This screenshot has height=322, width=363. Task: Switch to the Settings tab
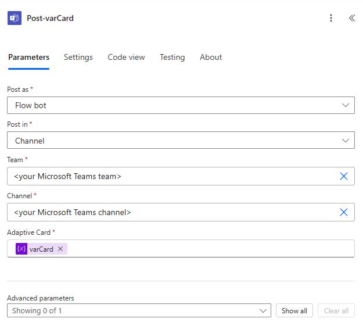(78, 57)
